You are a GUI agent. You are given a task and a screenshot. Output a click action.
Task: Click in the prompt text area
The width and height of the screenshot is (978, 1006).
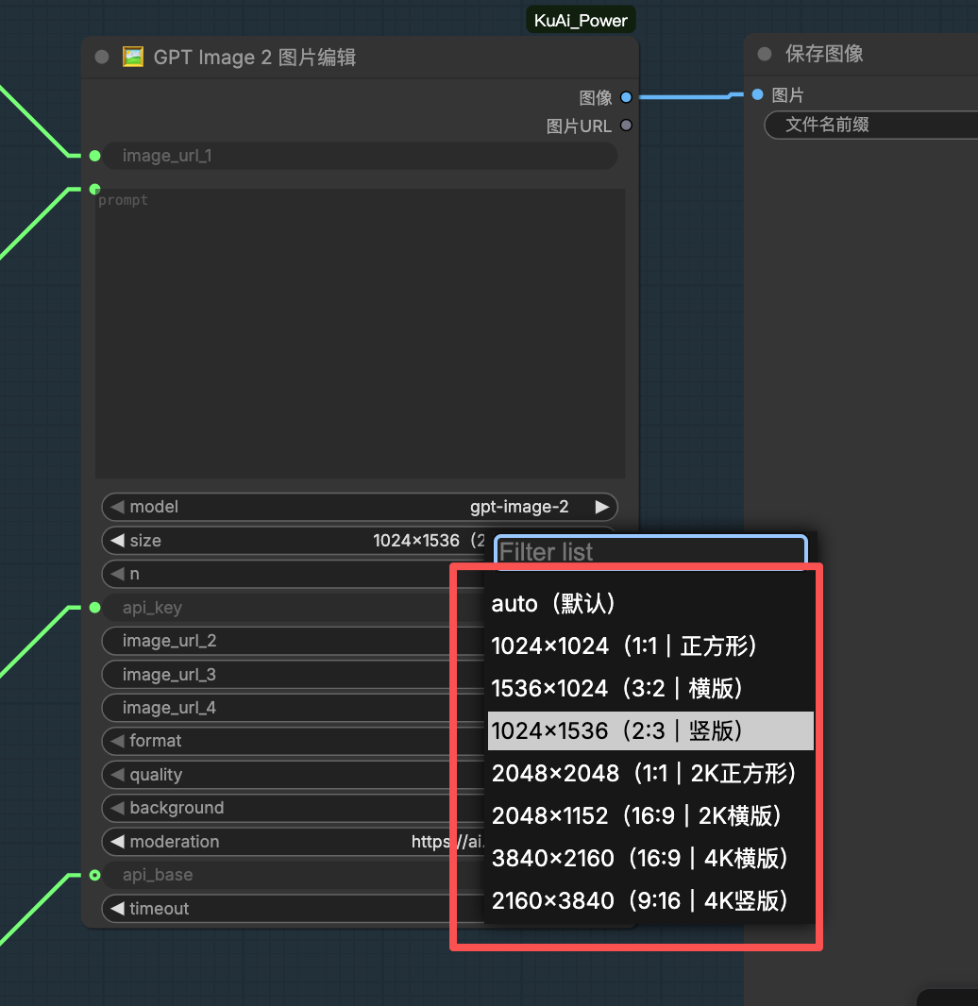pos(360,334)
